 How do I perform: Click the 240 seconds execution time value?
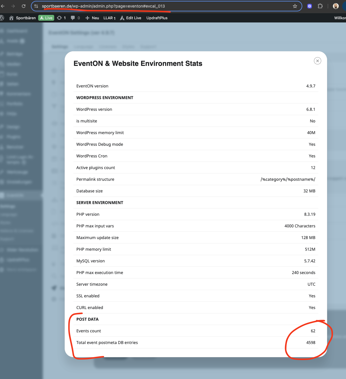click(303, 273)
